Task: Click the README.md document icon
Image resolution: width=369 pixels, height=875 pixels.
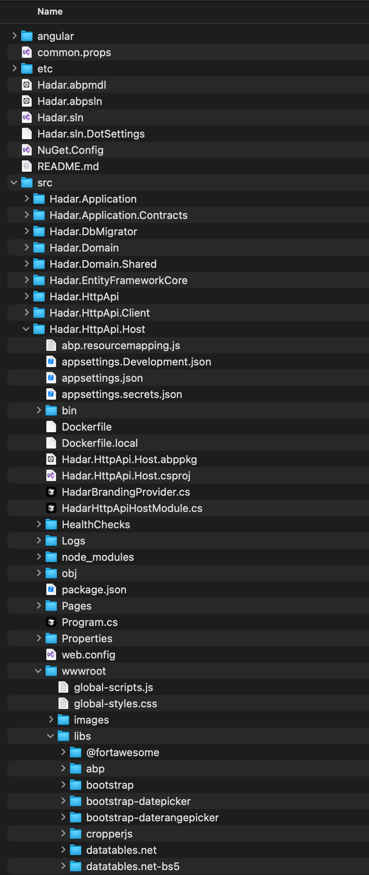Action: 27,166
